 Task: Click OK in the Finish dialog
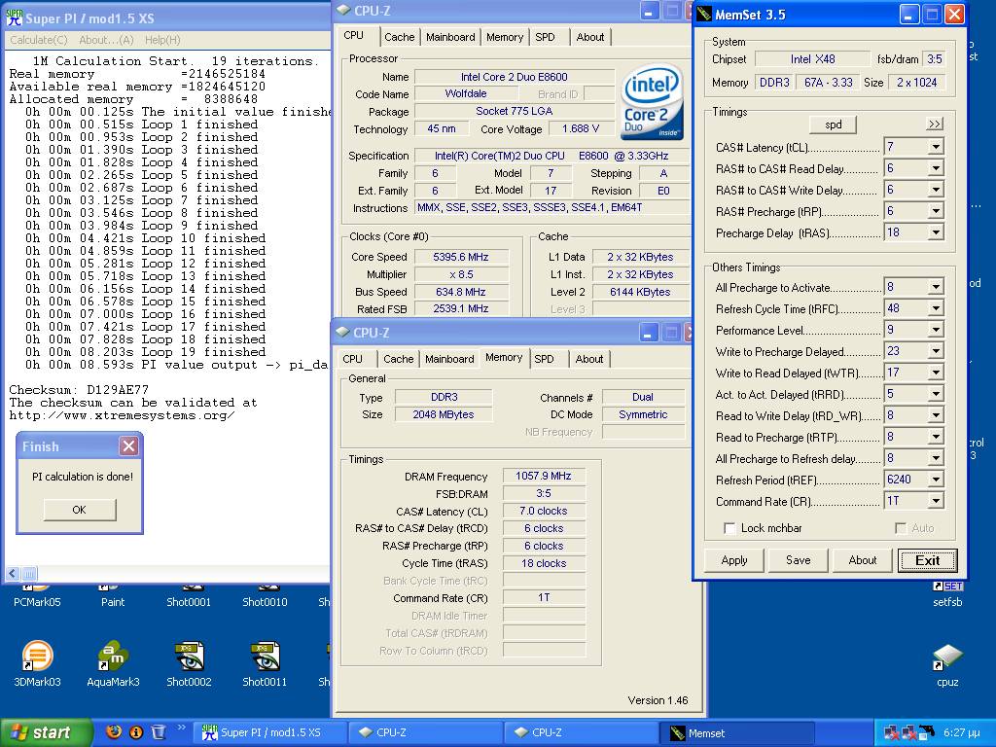point(79,510)
